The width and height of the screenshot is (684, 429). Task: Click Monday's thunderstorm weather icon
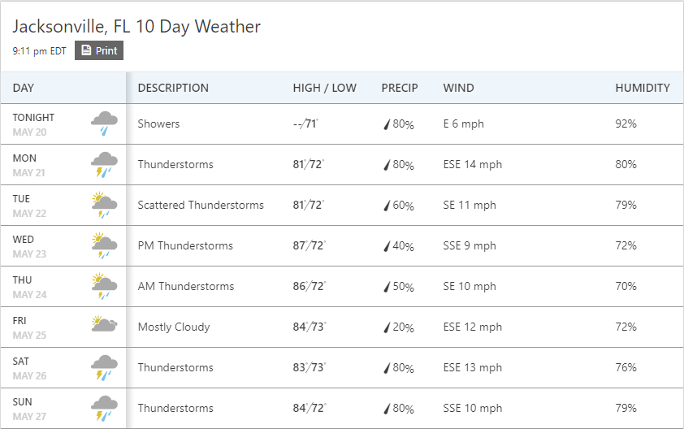point(104,164)
